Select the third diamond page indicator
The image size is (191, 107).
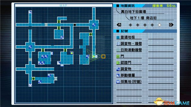(x=145, y=25)
